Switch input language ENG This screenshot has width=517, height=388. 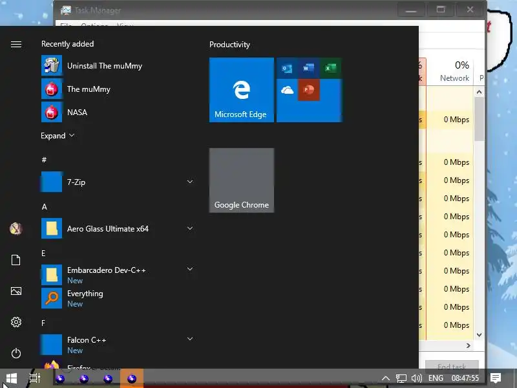pos(436,378)
